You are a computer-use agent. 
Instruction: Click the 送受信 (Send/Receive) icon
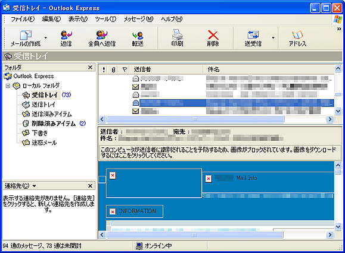253,35
